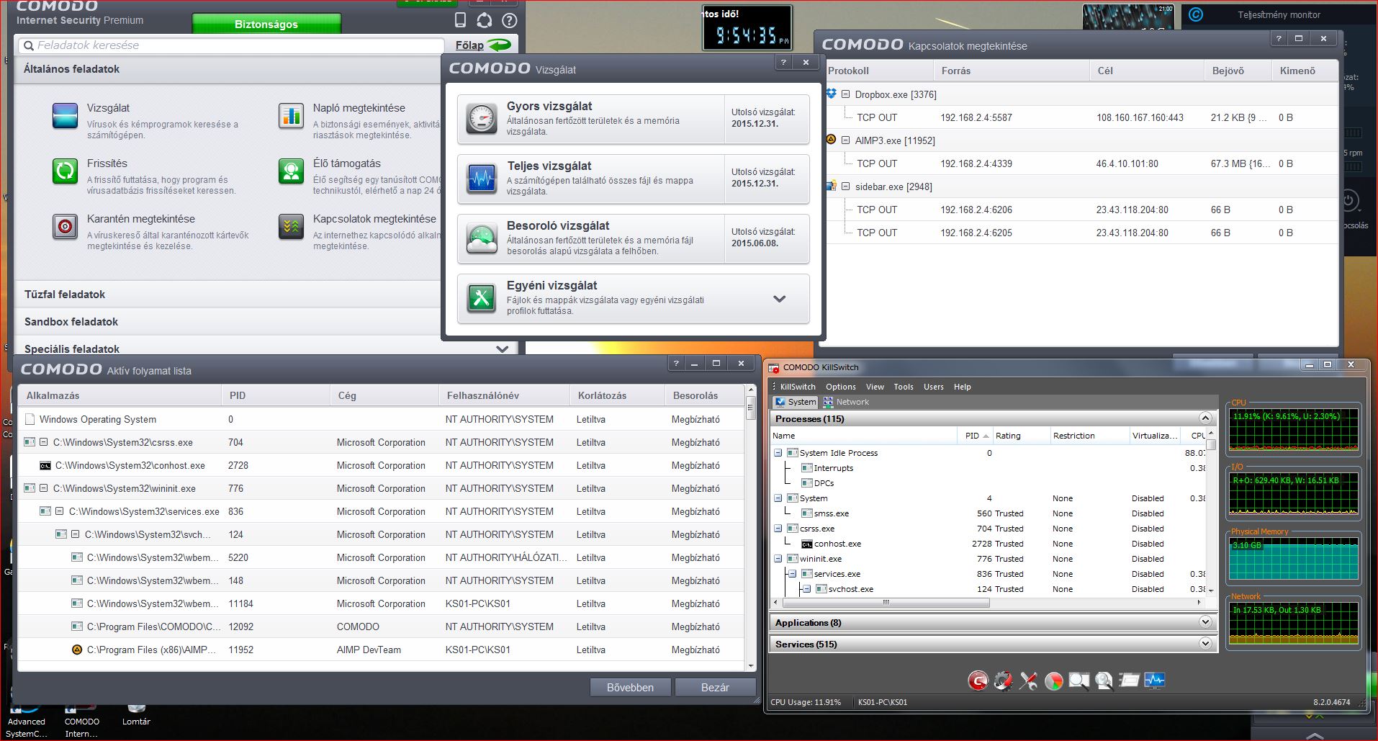
Task: Open the Advanced SystemCare desktop icon
Action: point(27,720)
